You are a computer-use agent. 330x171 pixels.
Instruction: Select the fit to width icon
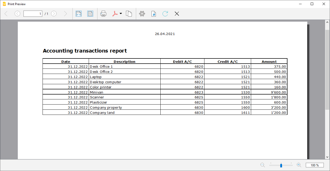[79, 14]
